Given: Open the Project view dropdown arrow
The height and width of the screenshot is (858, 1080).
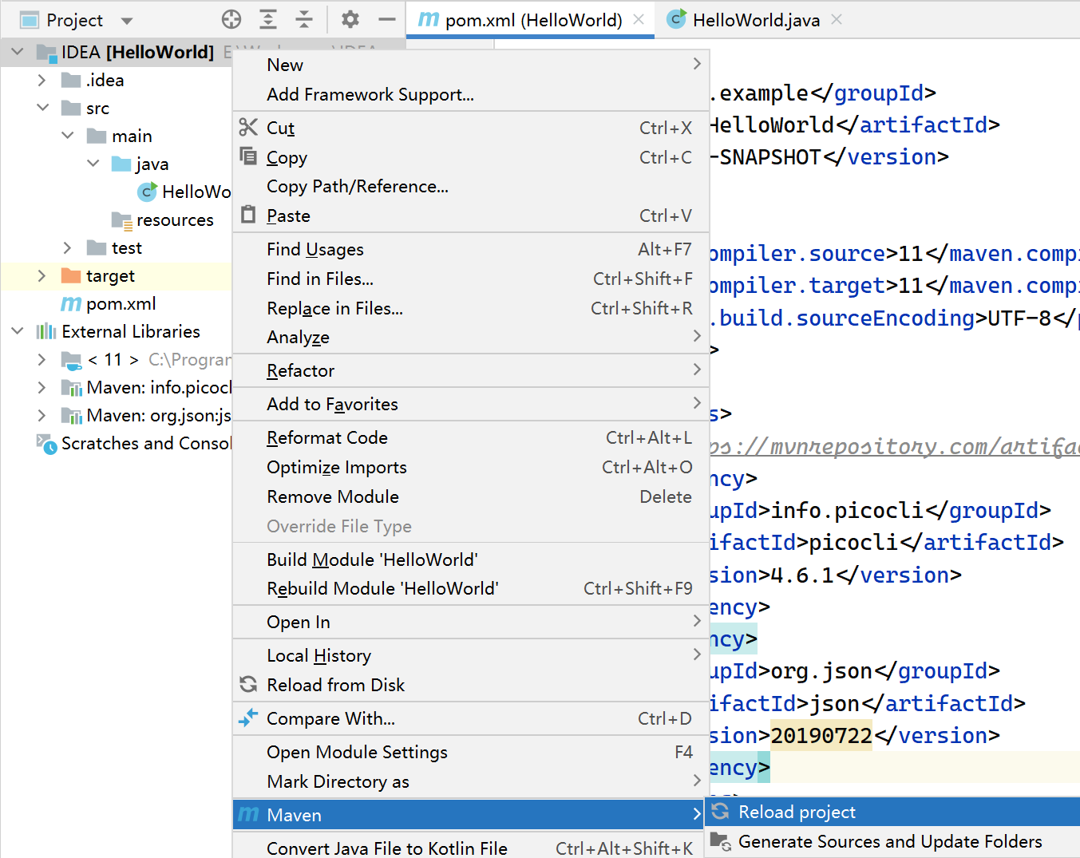Looking at the screenshot, I should pos(127,21).
